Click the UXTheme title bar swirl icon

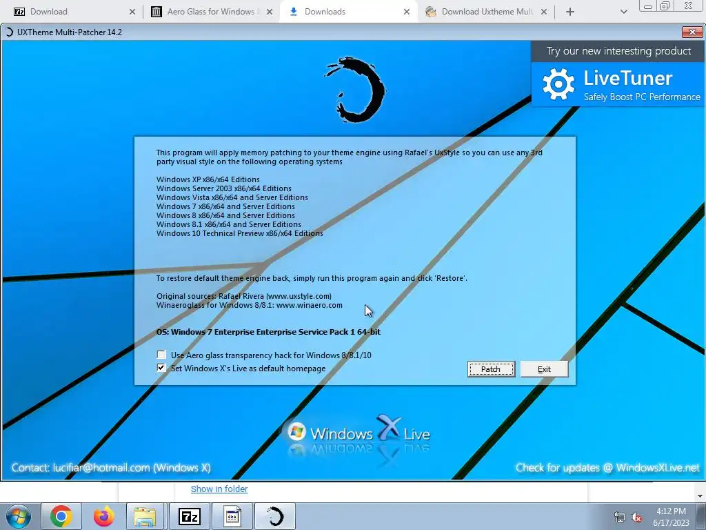[9, 32]
